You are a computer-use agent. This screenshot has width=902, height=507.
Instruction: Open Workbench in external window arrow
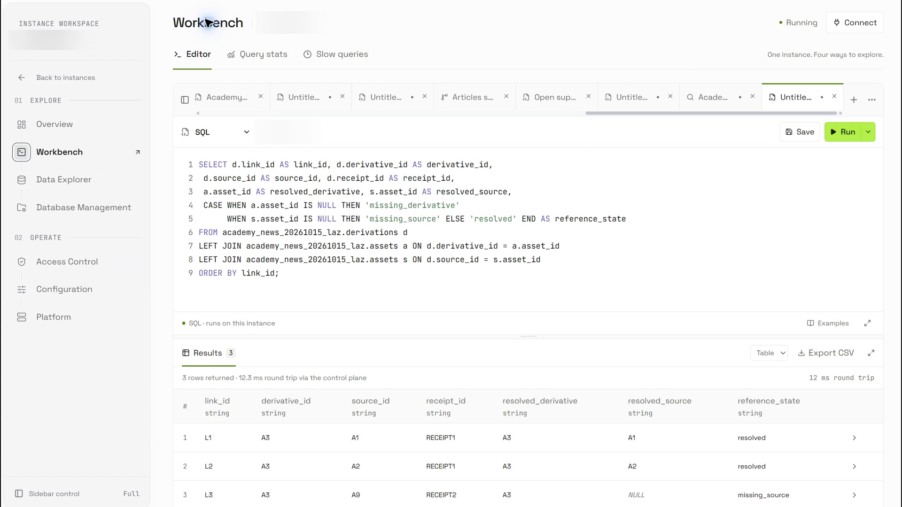tap(138, 152)
